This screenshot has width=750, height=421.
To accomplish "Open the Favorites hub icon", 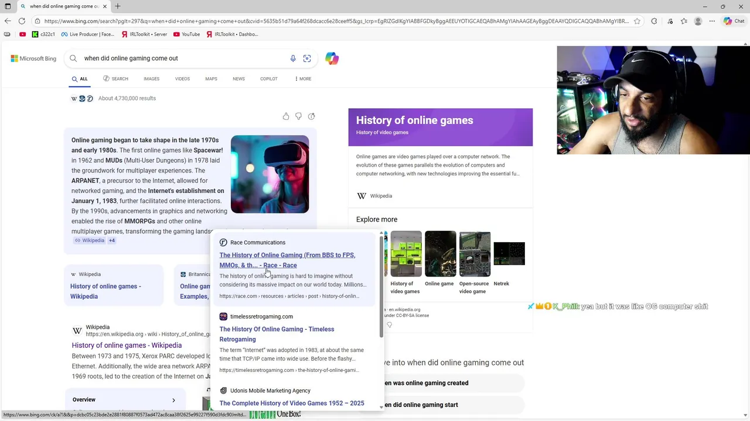I will 684,21.
